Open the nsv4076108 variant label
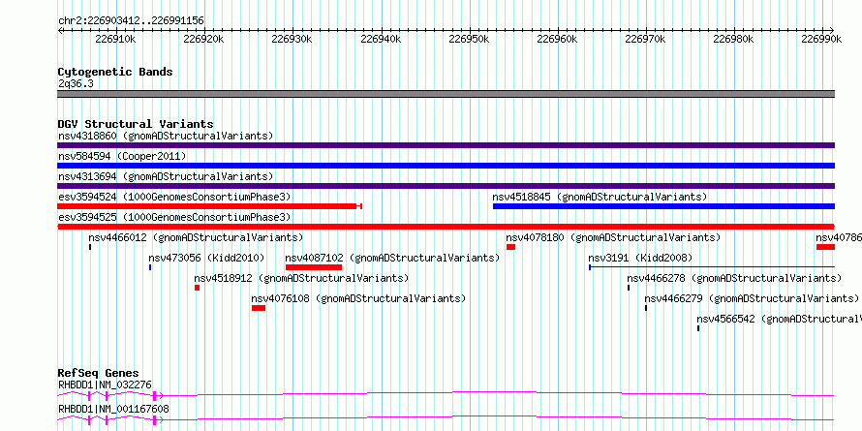 (x=358, y=298)
